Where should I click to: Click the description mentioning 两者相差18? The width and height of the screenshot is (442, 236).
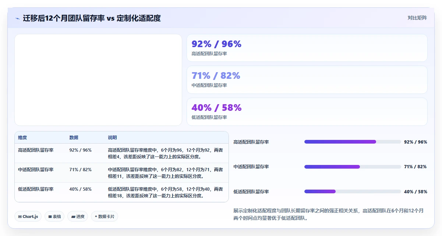click(165, 192)
